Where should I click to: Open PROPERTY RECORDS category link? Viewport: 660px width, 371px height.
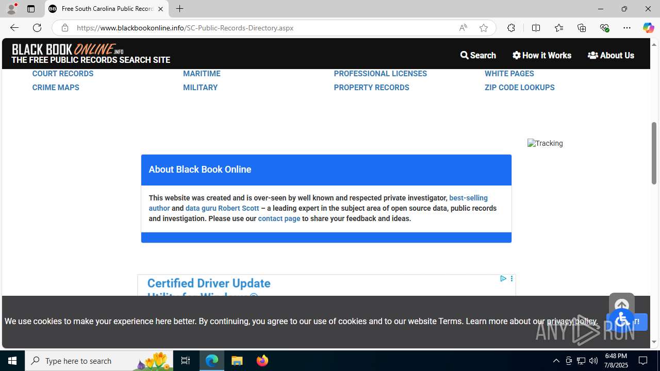point(371,88)
